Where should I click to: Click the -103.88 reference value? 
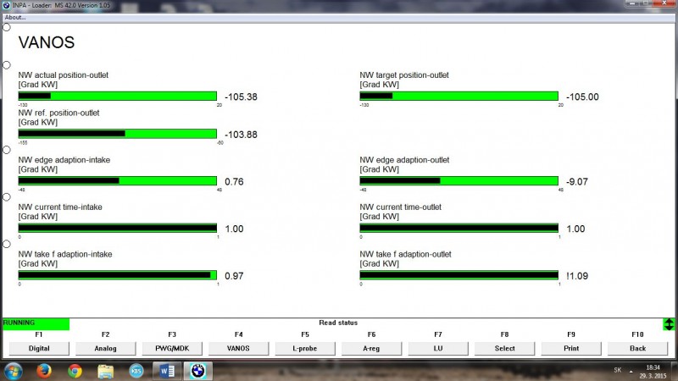point(241,135)
